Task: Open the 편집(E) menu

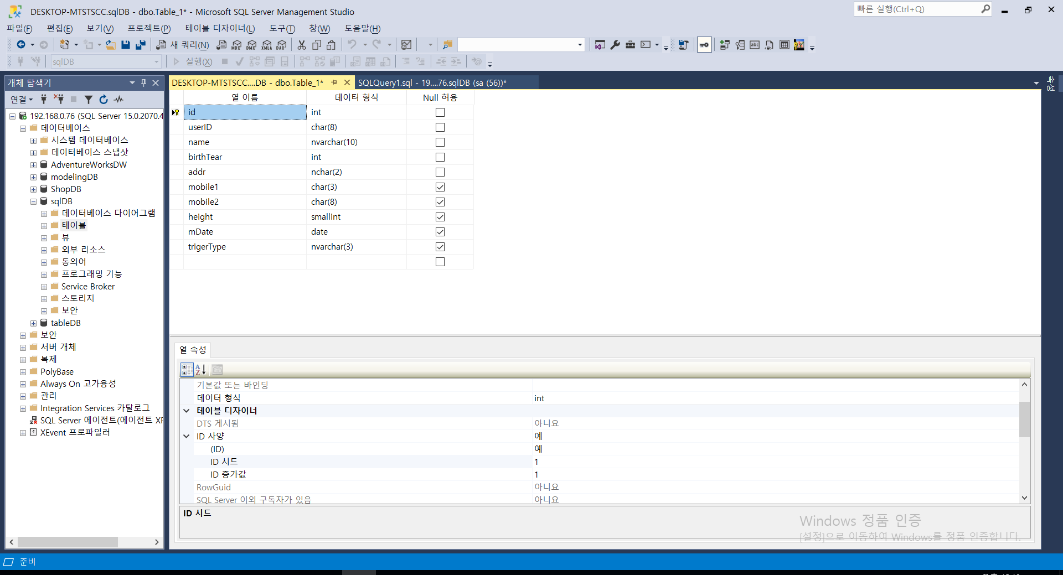Action: tap(60, 28)
